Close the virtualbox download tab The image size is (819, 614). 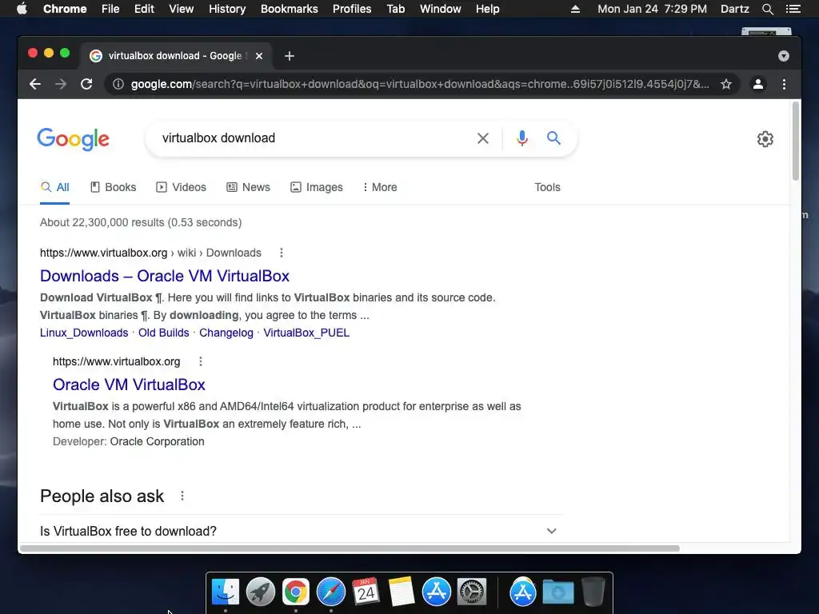[x=259, y=56]
